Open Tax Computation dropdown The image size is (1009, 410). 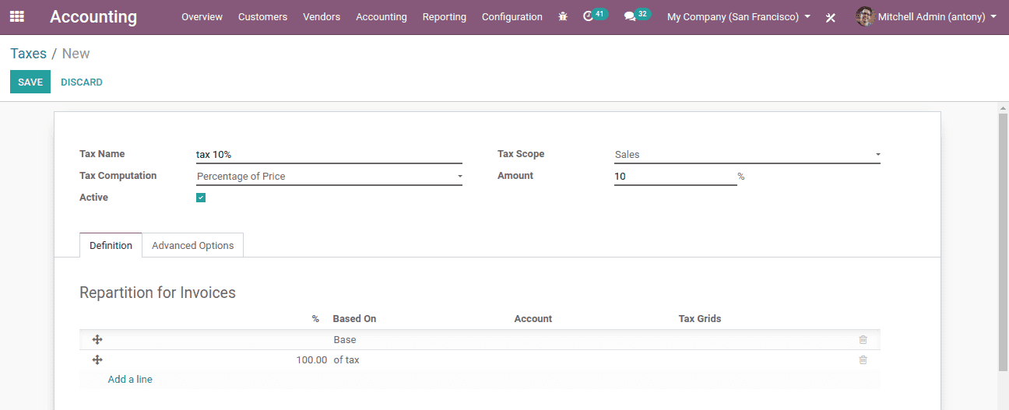click(329, 177)
